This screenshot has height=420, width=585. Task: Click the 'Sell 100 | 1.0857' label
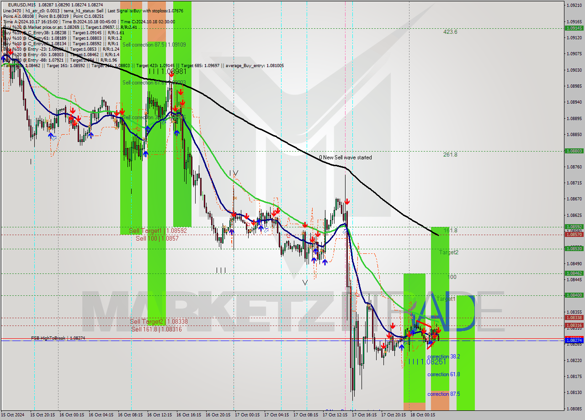click(x=157, y=238)
